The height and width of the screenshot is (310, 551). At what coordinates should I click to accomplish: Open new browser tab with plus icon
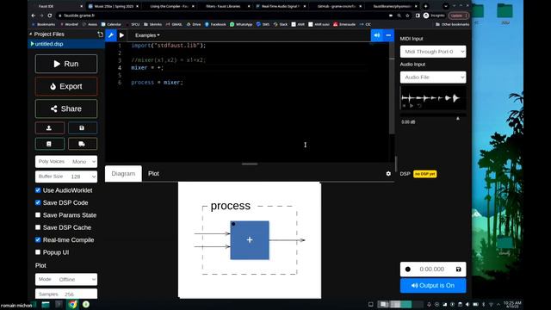click(x=425, y=6)
